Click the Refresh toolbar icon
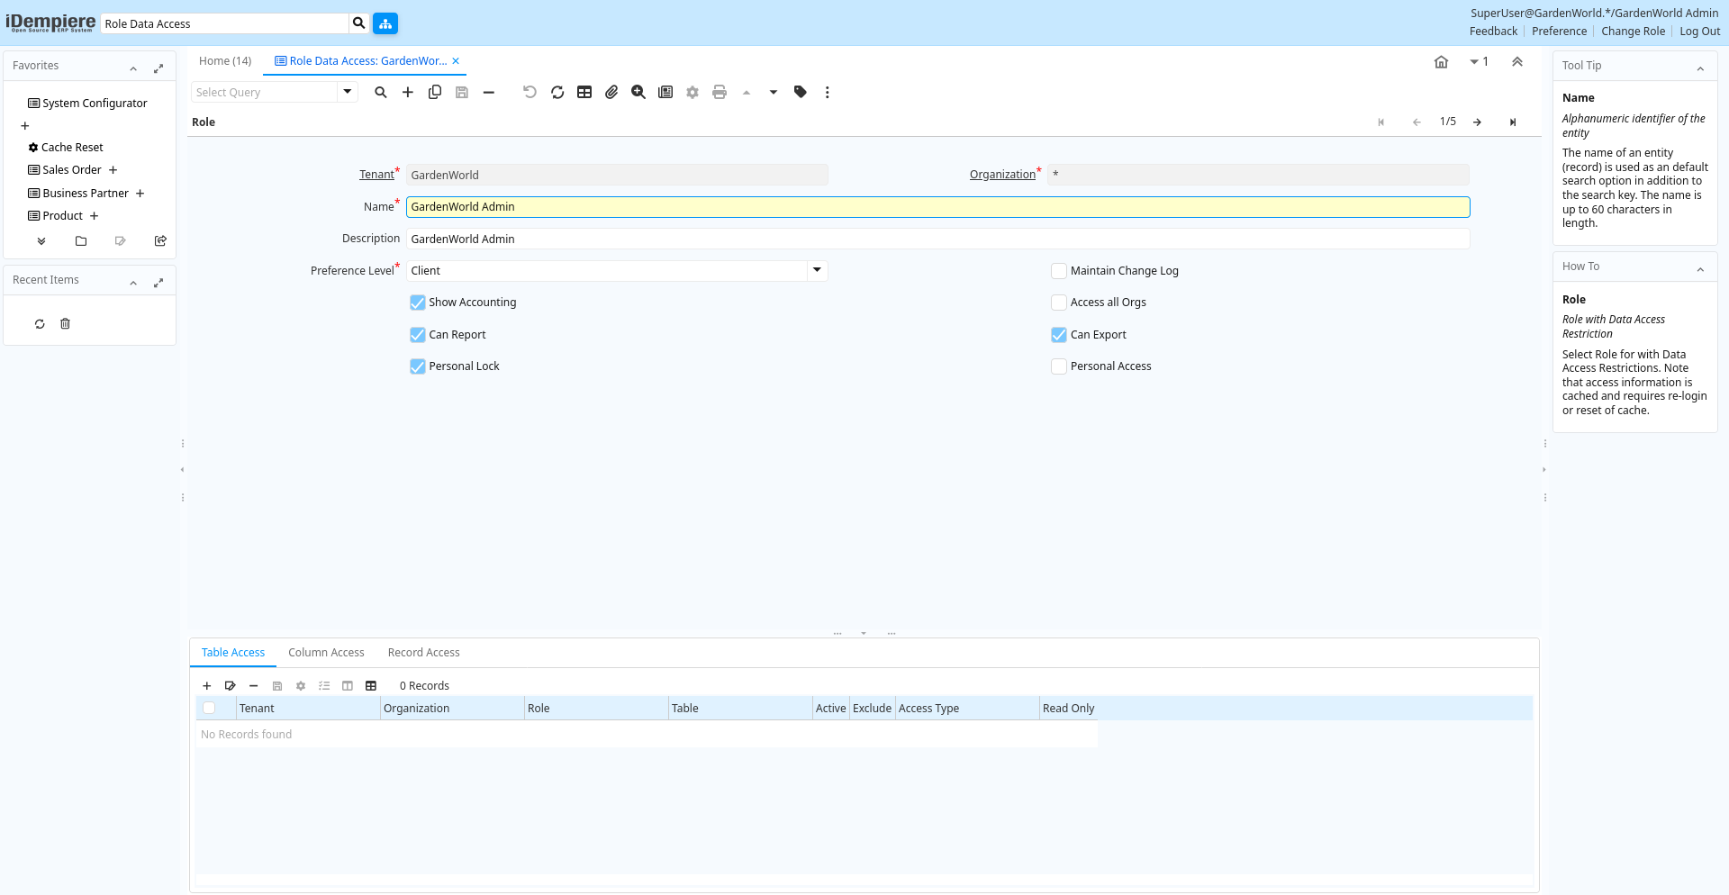The width and height of the screenshot is (1729, 895). [x=557, y=93]
